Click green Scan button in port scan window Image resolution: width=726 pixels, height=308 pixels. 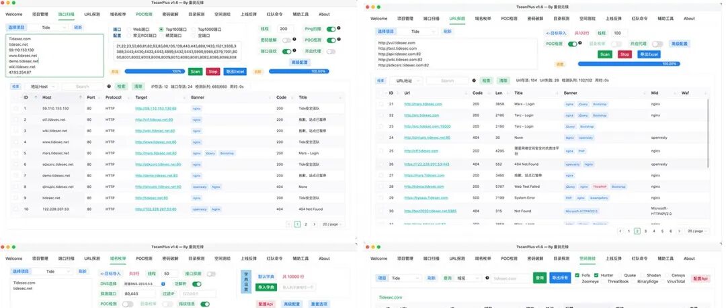[x=196, y=72]
